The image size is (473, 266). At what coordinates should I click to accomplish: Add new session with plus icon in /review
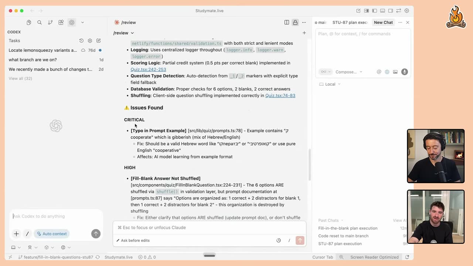click(304, 33)
